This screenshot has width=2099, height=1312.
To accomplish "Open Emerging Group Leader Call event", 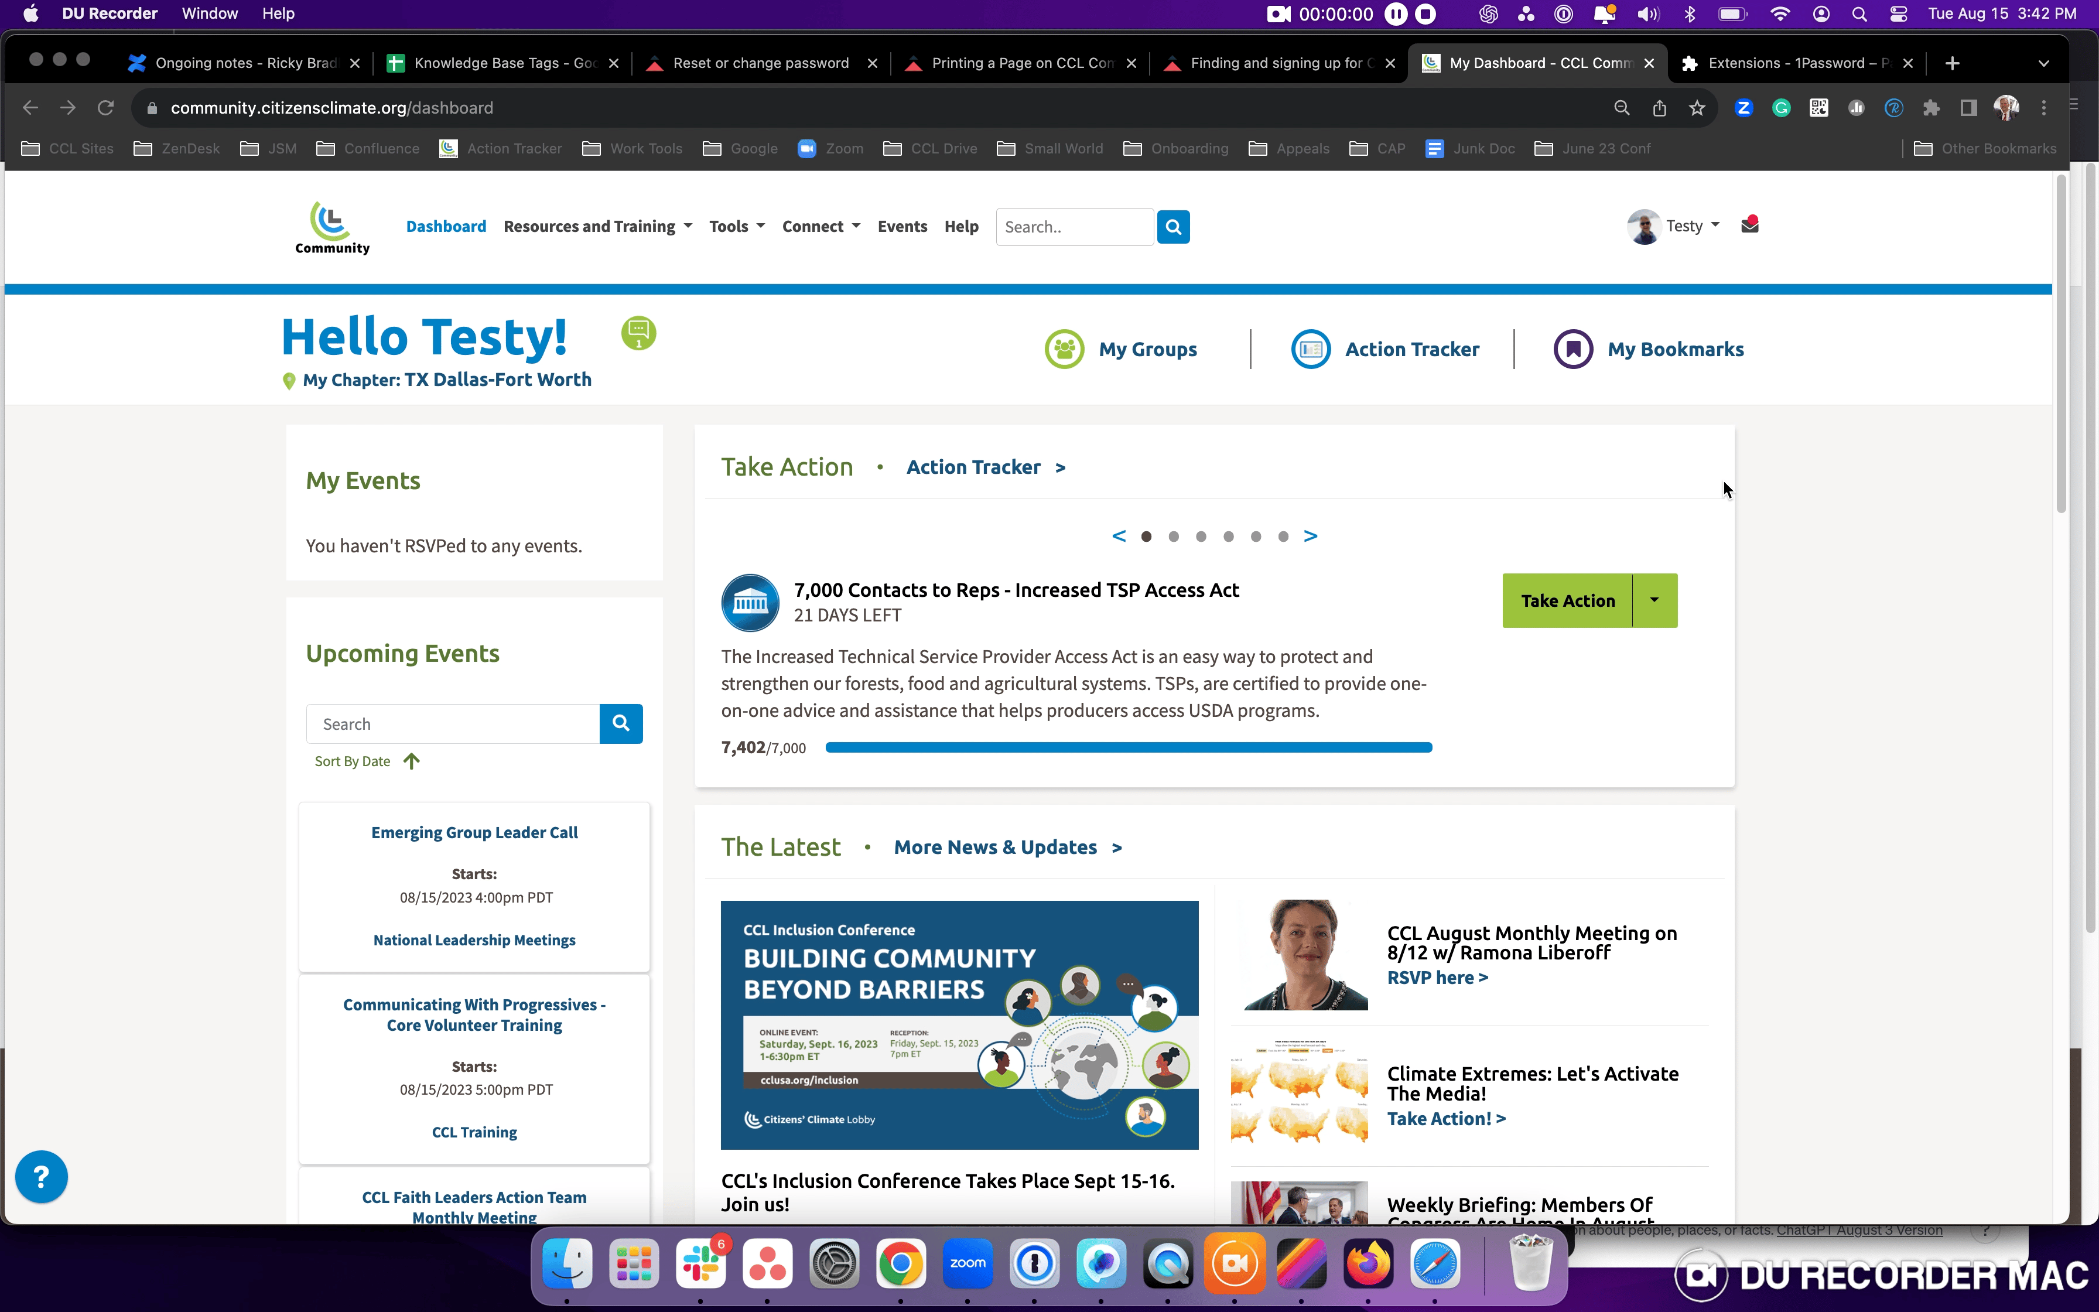I will tap(474, 832).
